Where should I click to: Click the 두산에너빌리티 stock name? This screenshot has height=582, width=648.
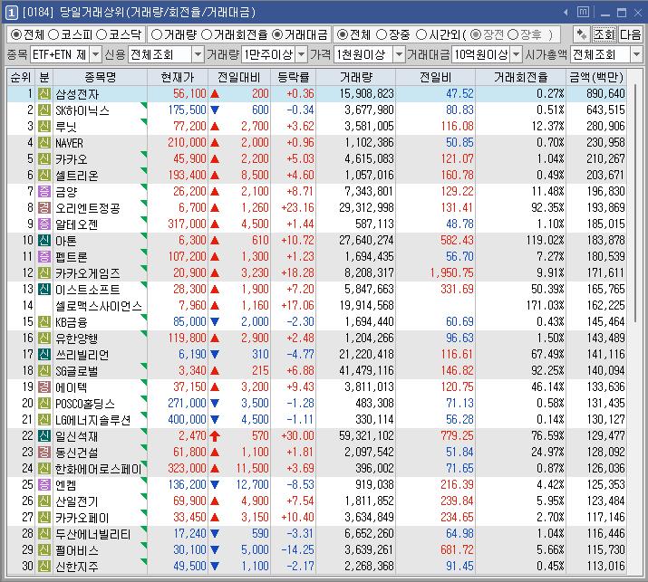93,534
